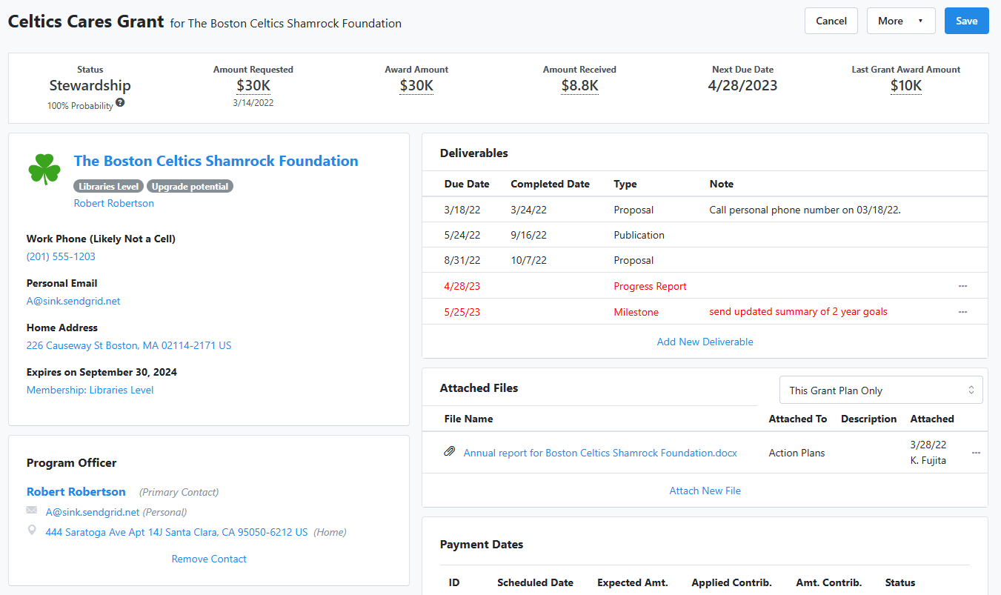The height and width of the screenshot is (595, 1001).
Task: Open the ellipsis menu for the Milestone deliverable
Action: click(x=962, y=312)
